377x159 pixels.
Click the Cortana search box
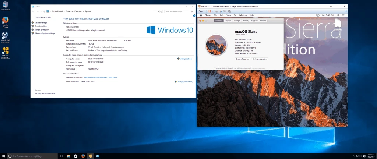(32, 156)
